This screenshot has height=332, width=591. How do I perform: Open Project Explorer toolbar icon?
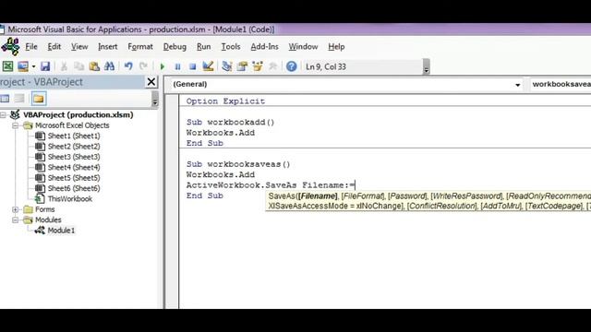point(227,66)
